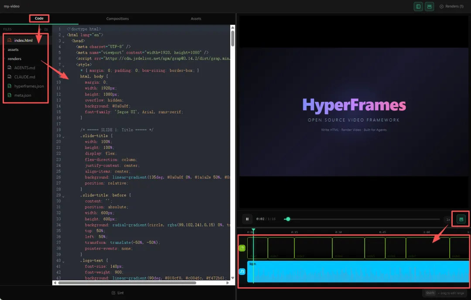Toggle the timeline panel button beside speed
The height and width of the screenshot is (300, 471).
click(461, 219)
